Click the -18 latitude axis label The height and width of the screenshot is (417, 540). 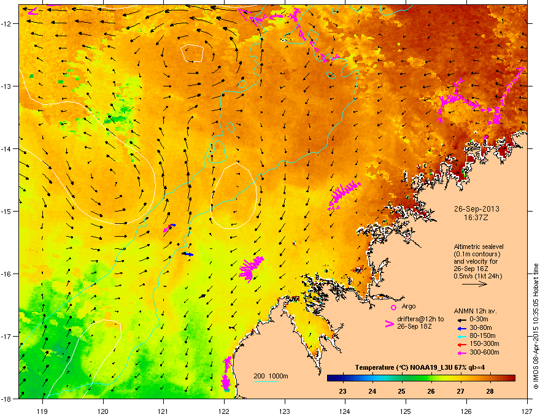click(6, 399)
